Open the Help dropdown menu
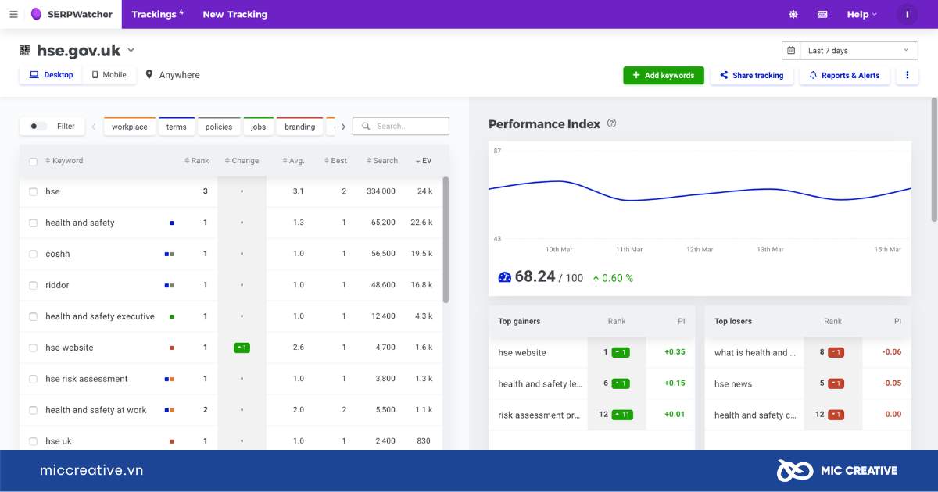Image resolution: width=938 pixels, height=492 pixels. point(861,14)
